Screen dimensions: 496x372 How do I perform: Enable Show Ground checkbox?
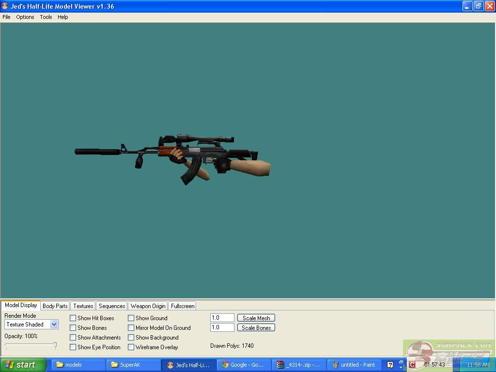(131, 318)
